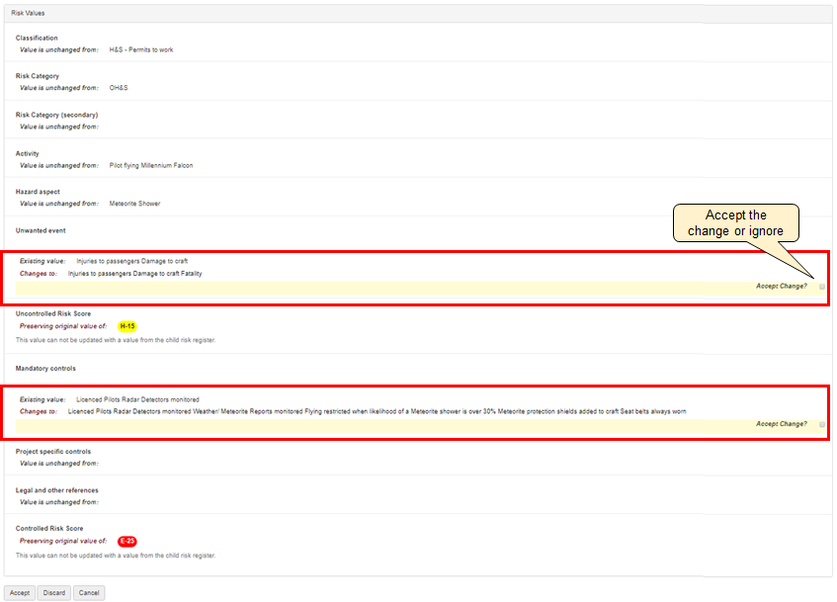Click the yellow H-15 risk score badge
The height and width of the screenshot is (602, 837).
126,325
